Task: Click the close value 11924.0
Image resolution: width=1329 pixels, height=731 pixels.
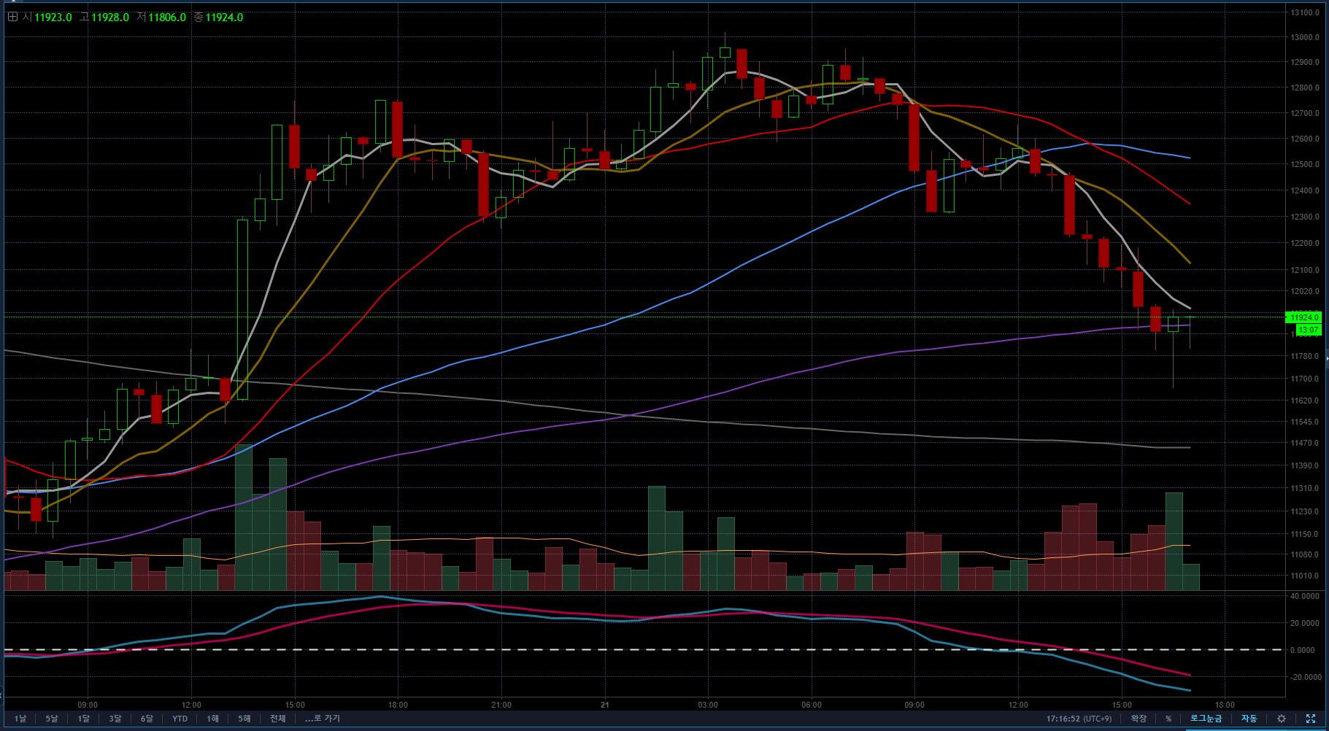Action: tap(224, 17)
